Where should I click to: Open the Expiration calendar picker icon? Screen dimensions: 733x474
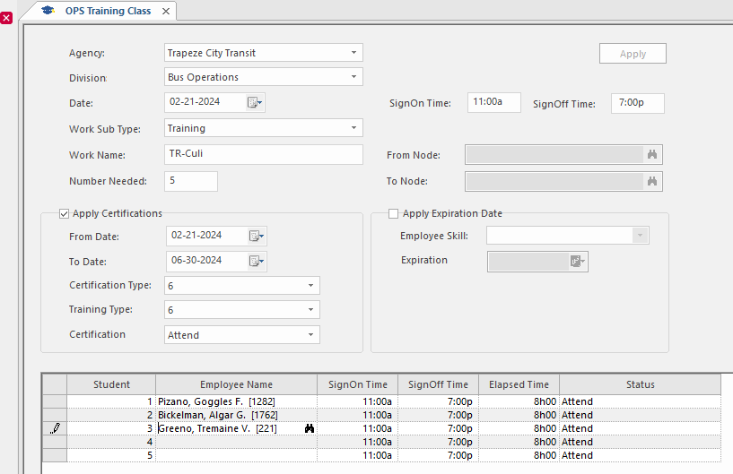click(578, 262)
